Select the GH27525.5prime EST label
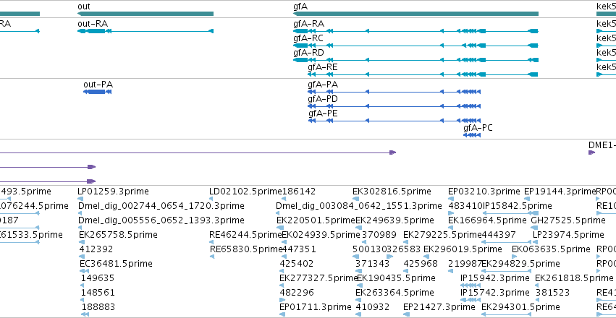 point(568,220)
